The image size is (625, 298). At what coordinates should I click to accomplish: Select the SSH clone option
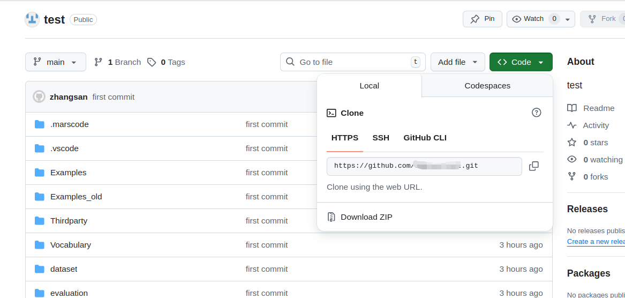click(x=381, y=138)
